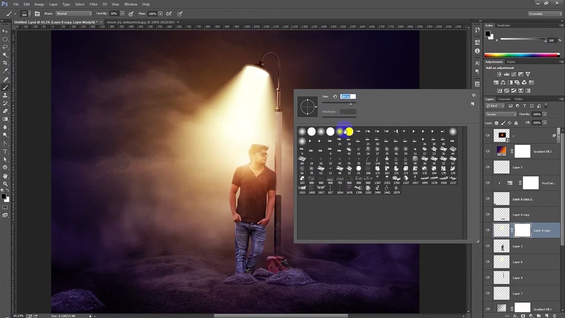Click the foreground color swatch in Color panel
Screen dimensions: 565x318
coord(488,34)
